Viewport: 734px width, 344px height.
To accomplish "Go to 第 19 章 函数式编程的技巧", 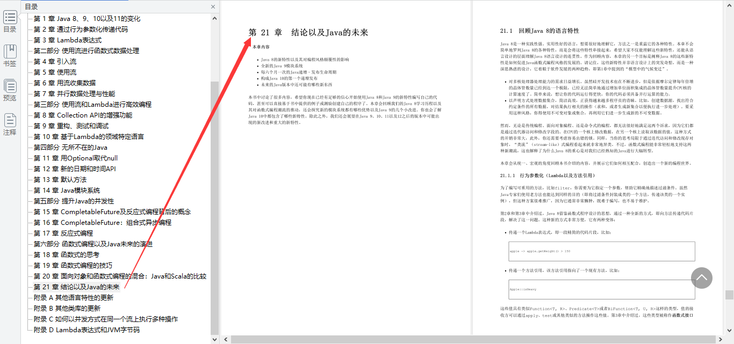I will point(73,266).
